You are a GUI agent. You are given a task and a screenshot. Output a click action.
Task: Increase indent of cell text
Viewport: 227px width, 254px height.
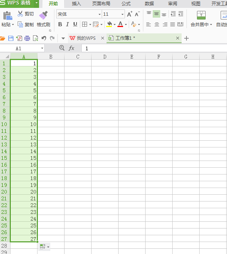[x=180, y=14]
